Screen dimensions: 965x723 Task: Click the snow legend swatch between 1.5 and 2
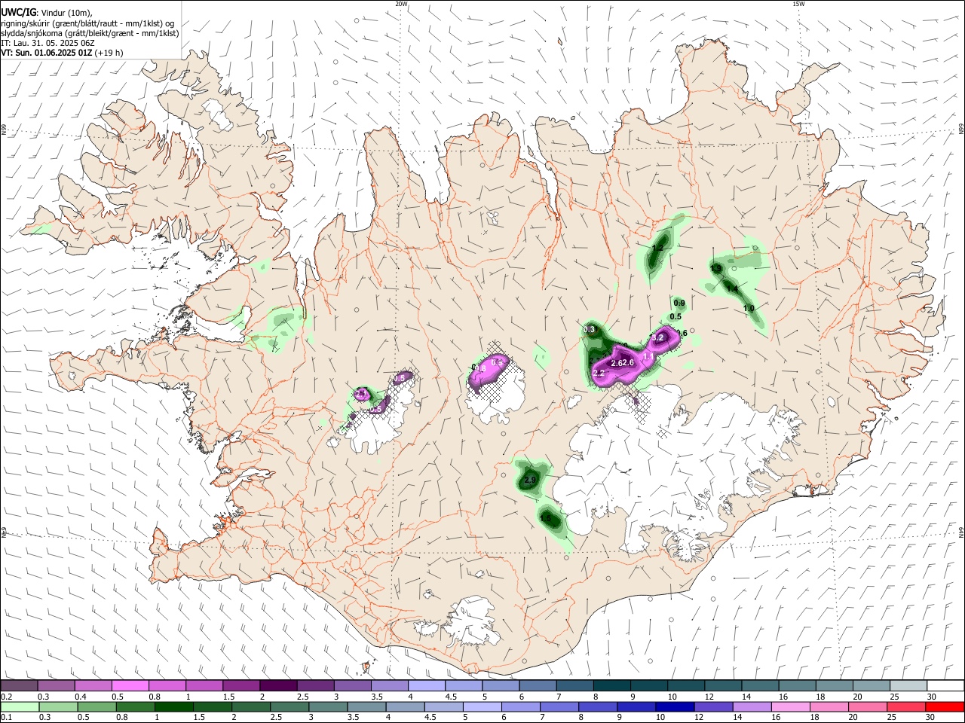tap(241, 685)
